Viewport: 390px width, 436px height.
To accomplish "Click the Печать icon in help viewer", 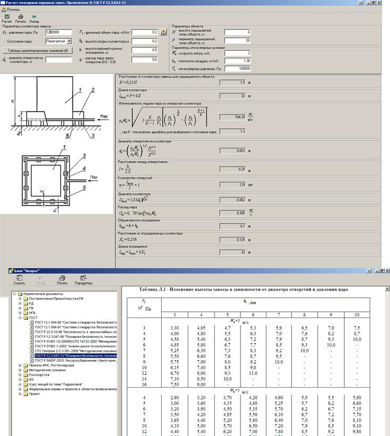I will pos(62,279).
